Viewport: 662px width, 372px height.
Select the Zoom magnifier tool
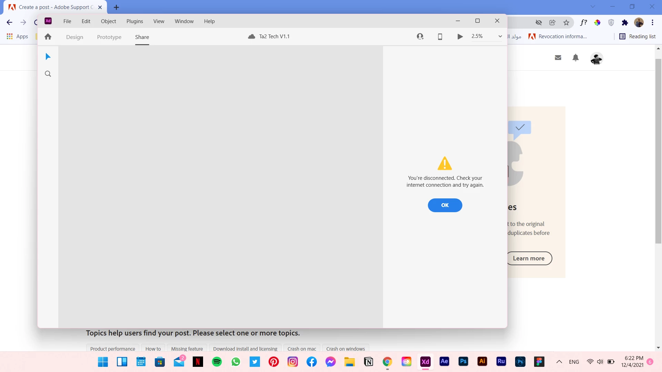(48, 74)
